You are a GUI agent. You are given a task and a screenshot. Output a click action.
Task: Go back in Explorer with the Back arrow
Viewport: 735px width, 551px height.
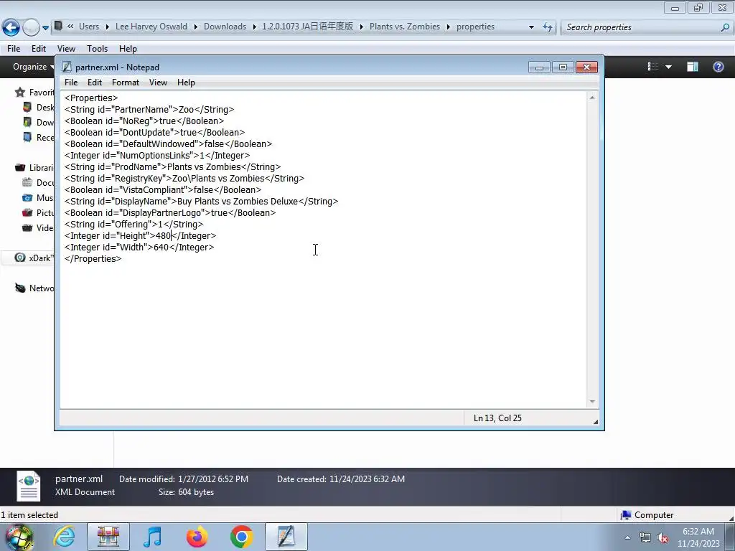tap(11, 28)
